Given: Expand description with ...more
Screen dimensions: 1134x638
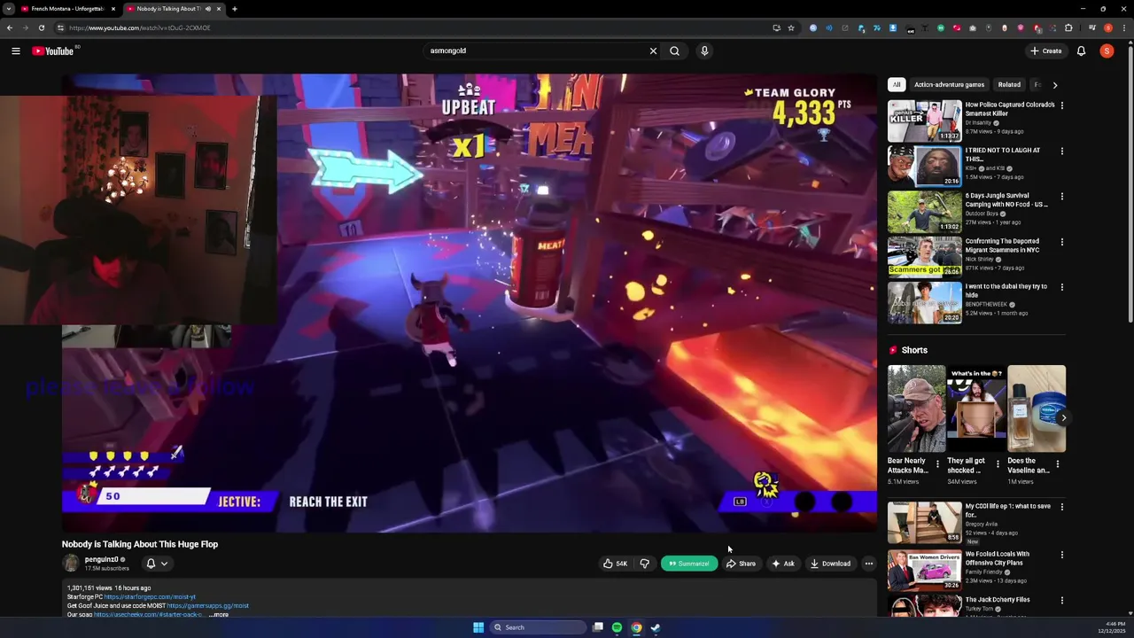Looking at the screenshot, I should tap(219, 614).
